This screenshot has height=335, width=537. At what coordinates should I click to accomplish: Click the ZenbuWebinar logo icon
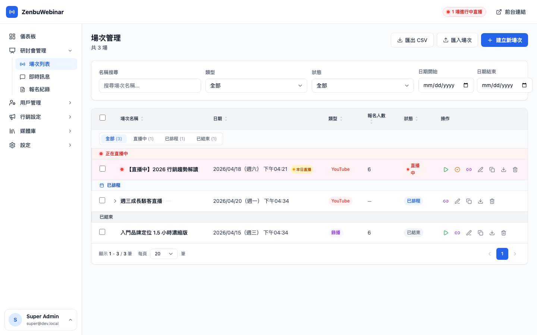pos(12,12)
